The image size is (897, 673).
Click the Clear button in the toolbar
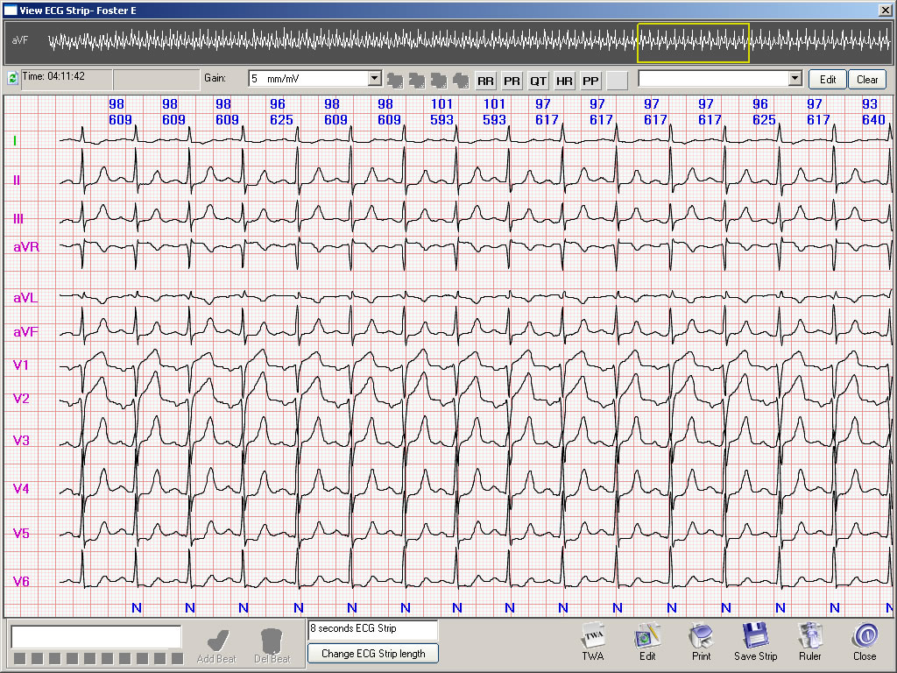(866, 79)
